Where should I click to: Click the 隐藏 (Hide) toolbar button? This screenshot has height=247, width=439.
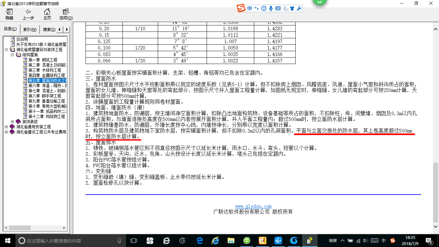tap(9, 14)
